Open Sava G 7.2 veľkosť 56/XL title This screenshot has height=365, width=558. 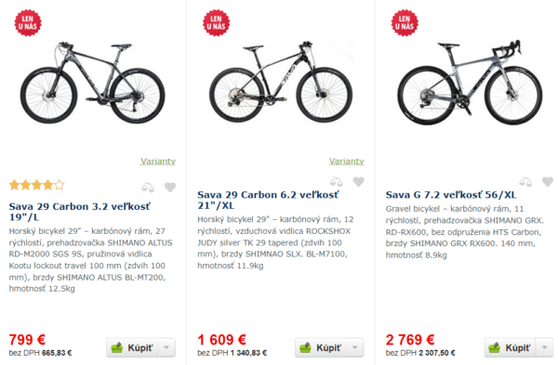pyautogui.click(x=450, y=195)
